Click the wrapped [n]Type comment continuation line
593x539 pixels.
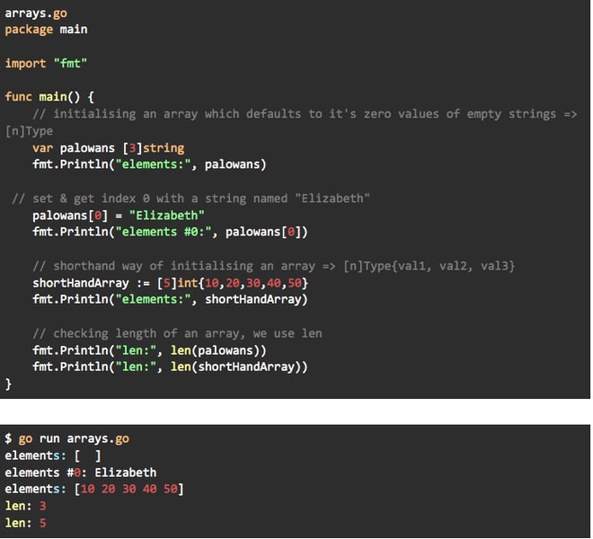29,130
